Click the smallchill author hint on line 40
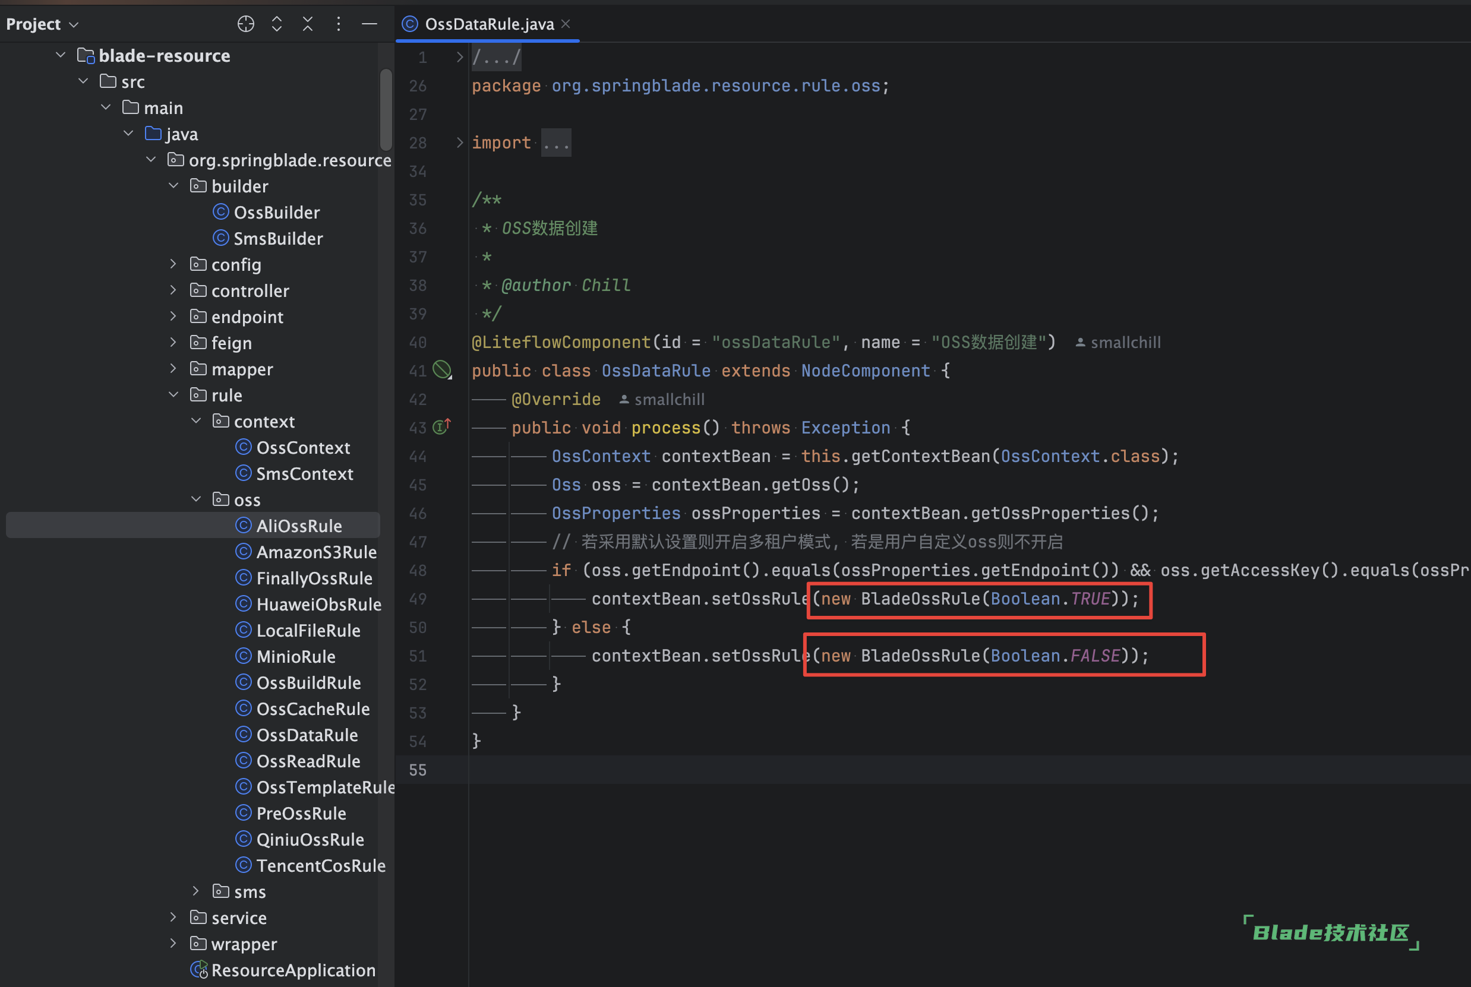Viewport: 1471px width, 987px height. [x=1118, y=342]
